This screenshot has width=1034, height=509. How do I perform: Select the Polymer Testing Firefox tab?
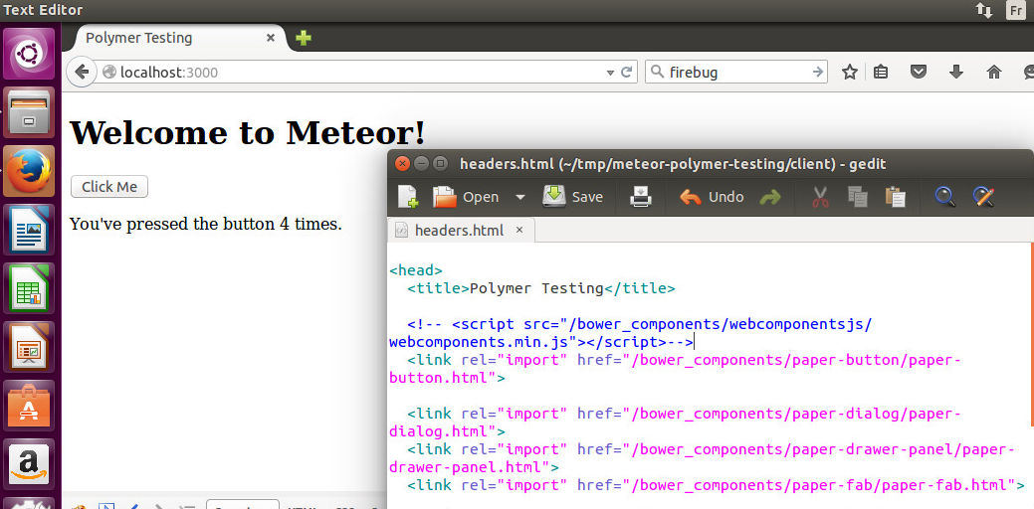179,38
